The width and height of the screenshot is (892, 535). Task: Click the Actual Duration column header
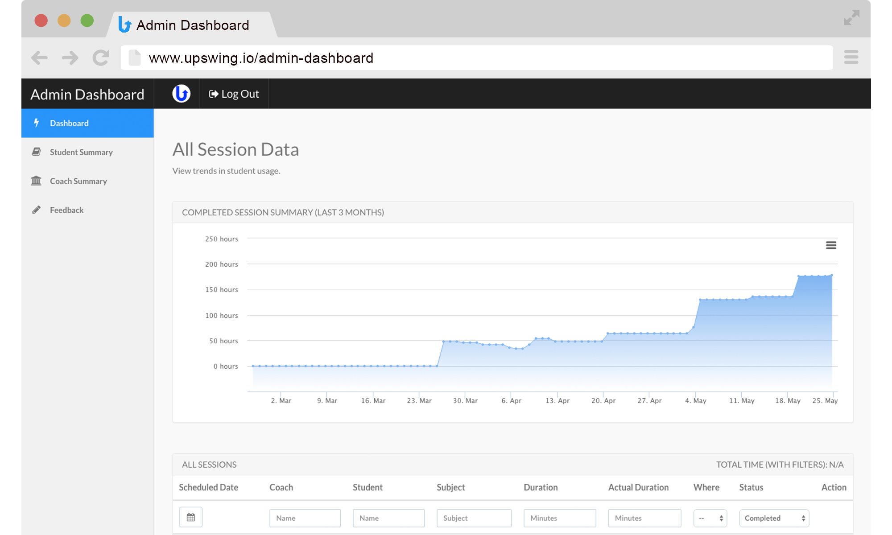point(638,487)
